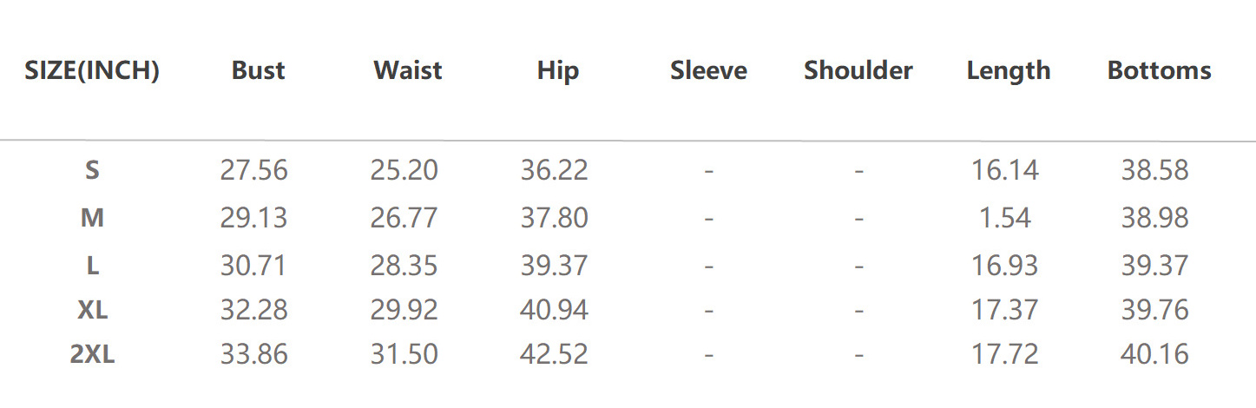The height and width of the screenshot is (408, 1256).
Task: Select the waist value 26.77
Action: coord(404,217)
